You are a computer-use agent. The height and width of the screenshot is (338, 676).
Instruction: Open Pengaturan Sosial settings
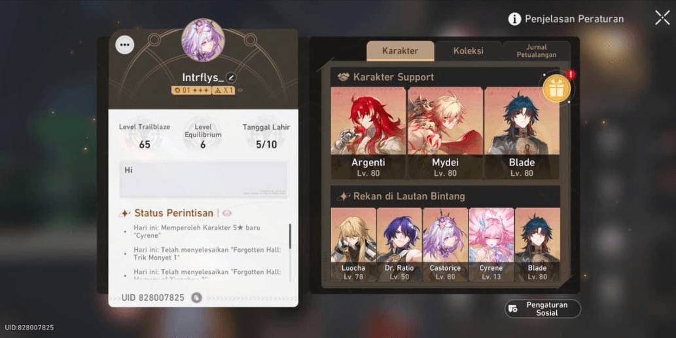coord(543,309)
